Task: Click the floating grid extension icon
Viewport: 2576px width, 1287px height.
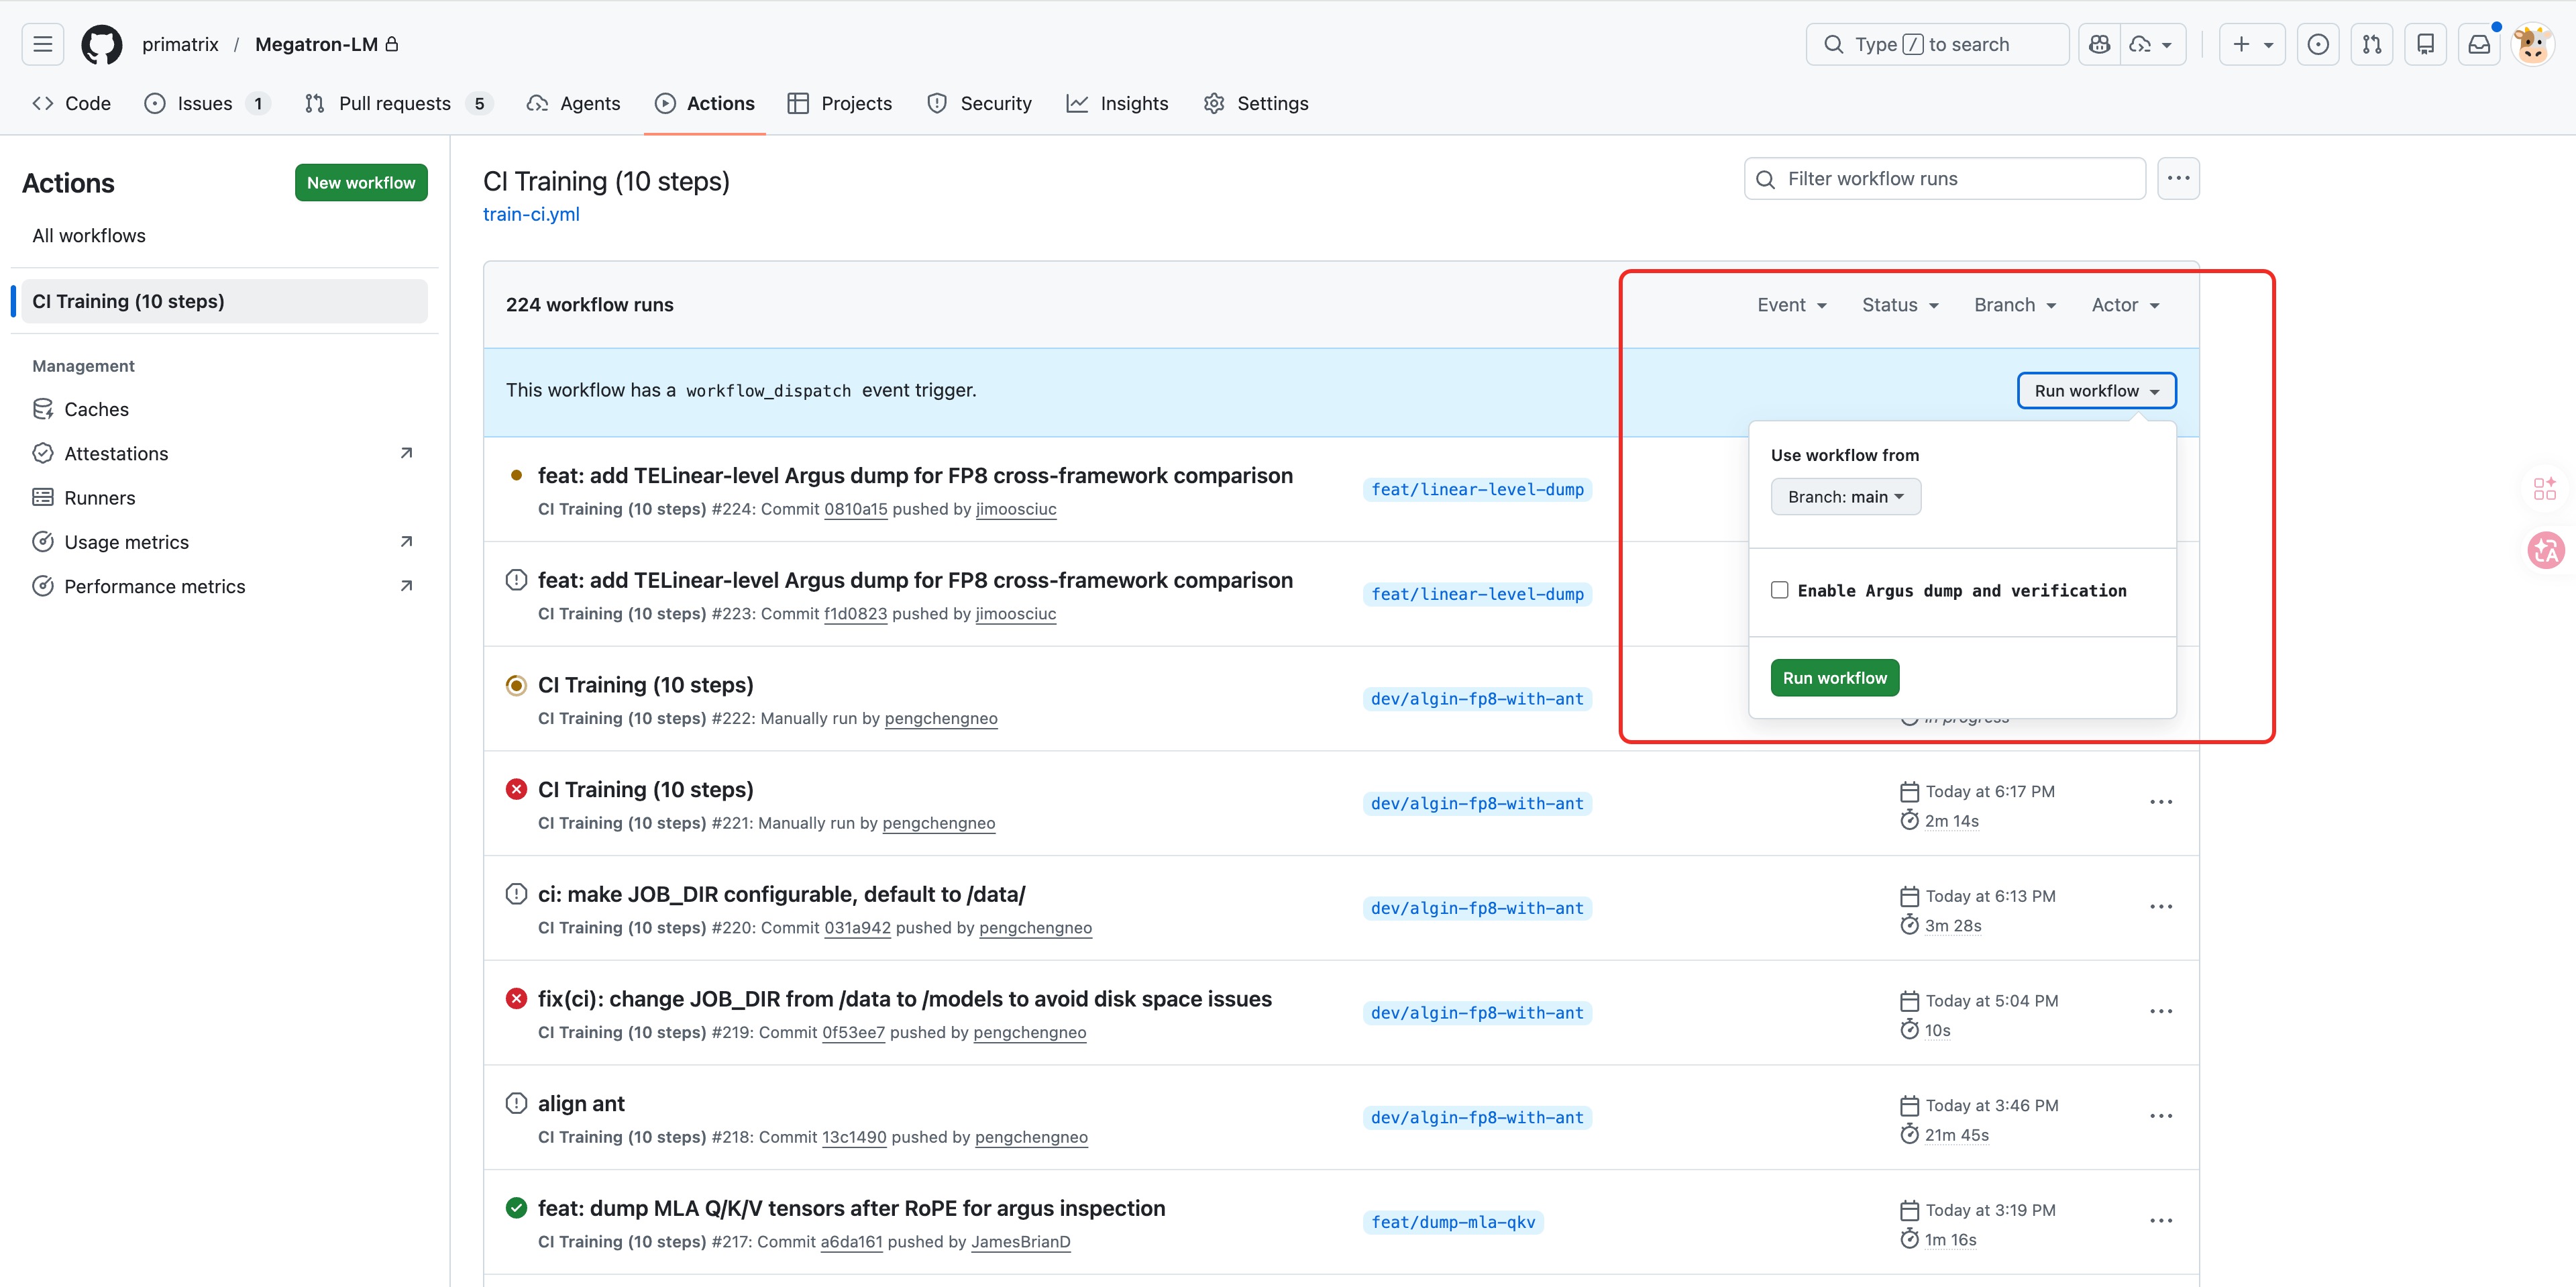Action: click(x=2544, y=489)
